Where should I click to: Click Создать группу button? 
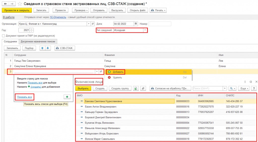pyautogui.click(x=120, y=88)
